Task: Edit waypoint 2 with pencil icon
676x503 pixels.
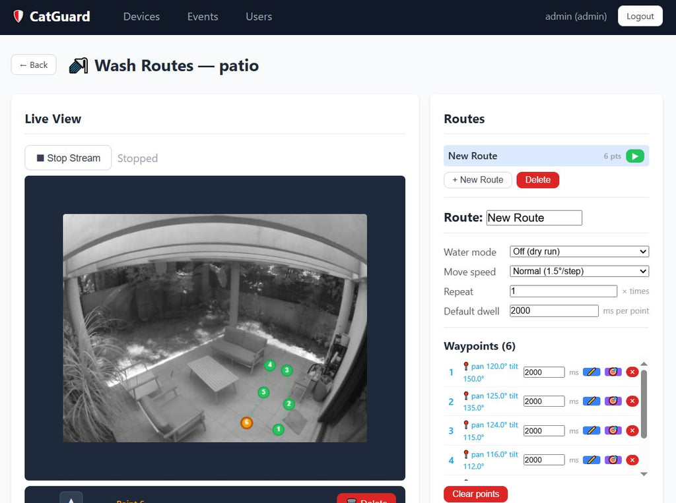Action: point(591,401)
